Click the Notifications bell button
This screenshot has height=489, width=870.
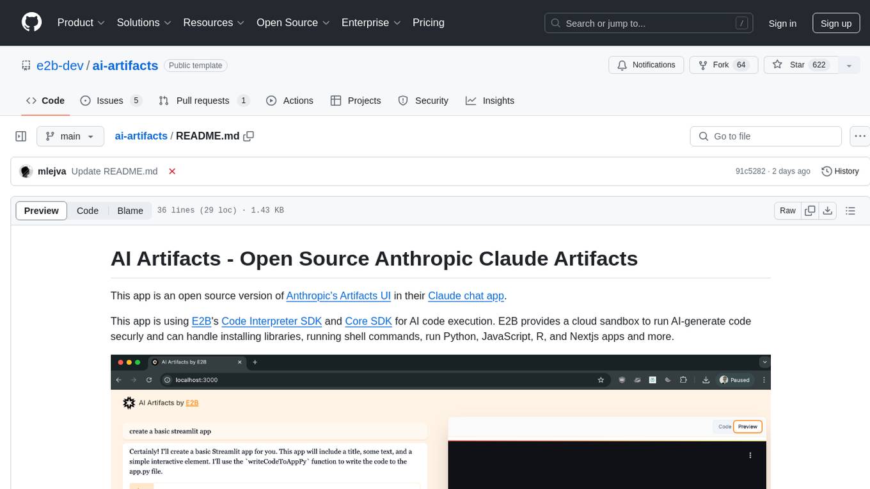coord(646,65)
